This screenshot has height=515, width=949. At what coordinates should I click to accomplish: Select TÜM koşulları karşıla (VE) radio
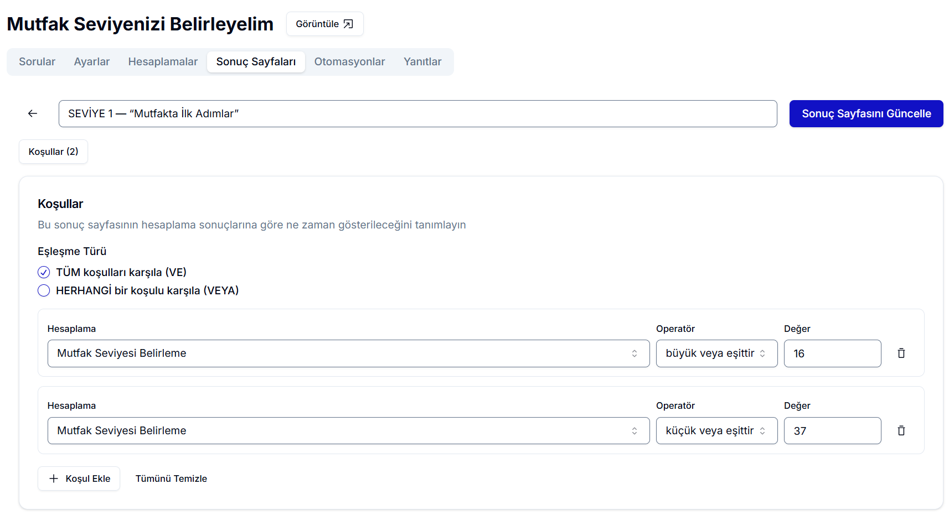click(44, 272)
